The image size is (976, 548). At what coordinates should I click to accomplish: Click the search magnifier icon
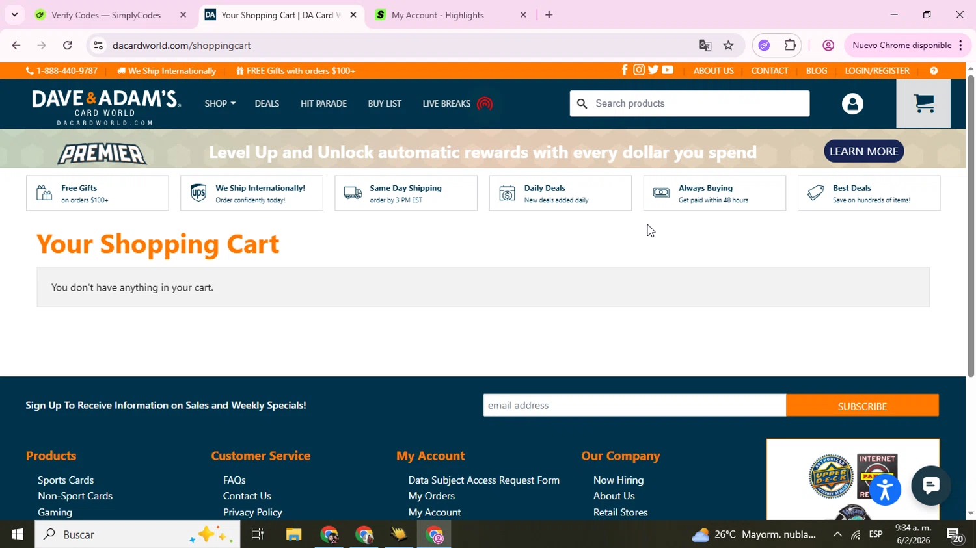(x=582, y=103)
